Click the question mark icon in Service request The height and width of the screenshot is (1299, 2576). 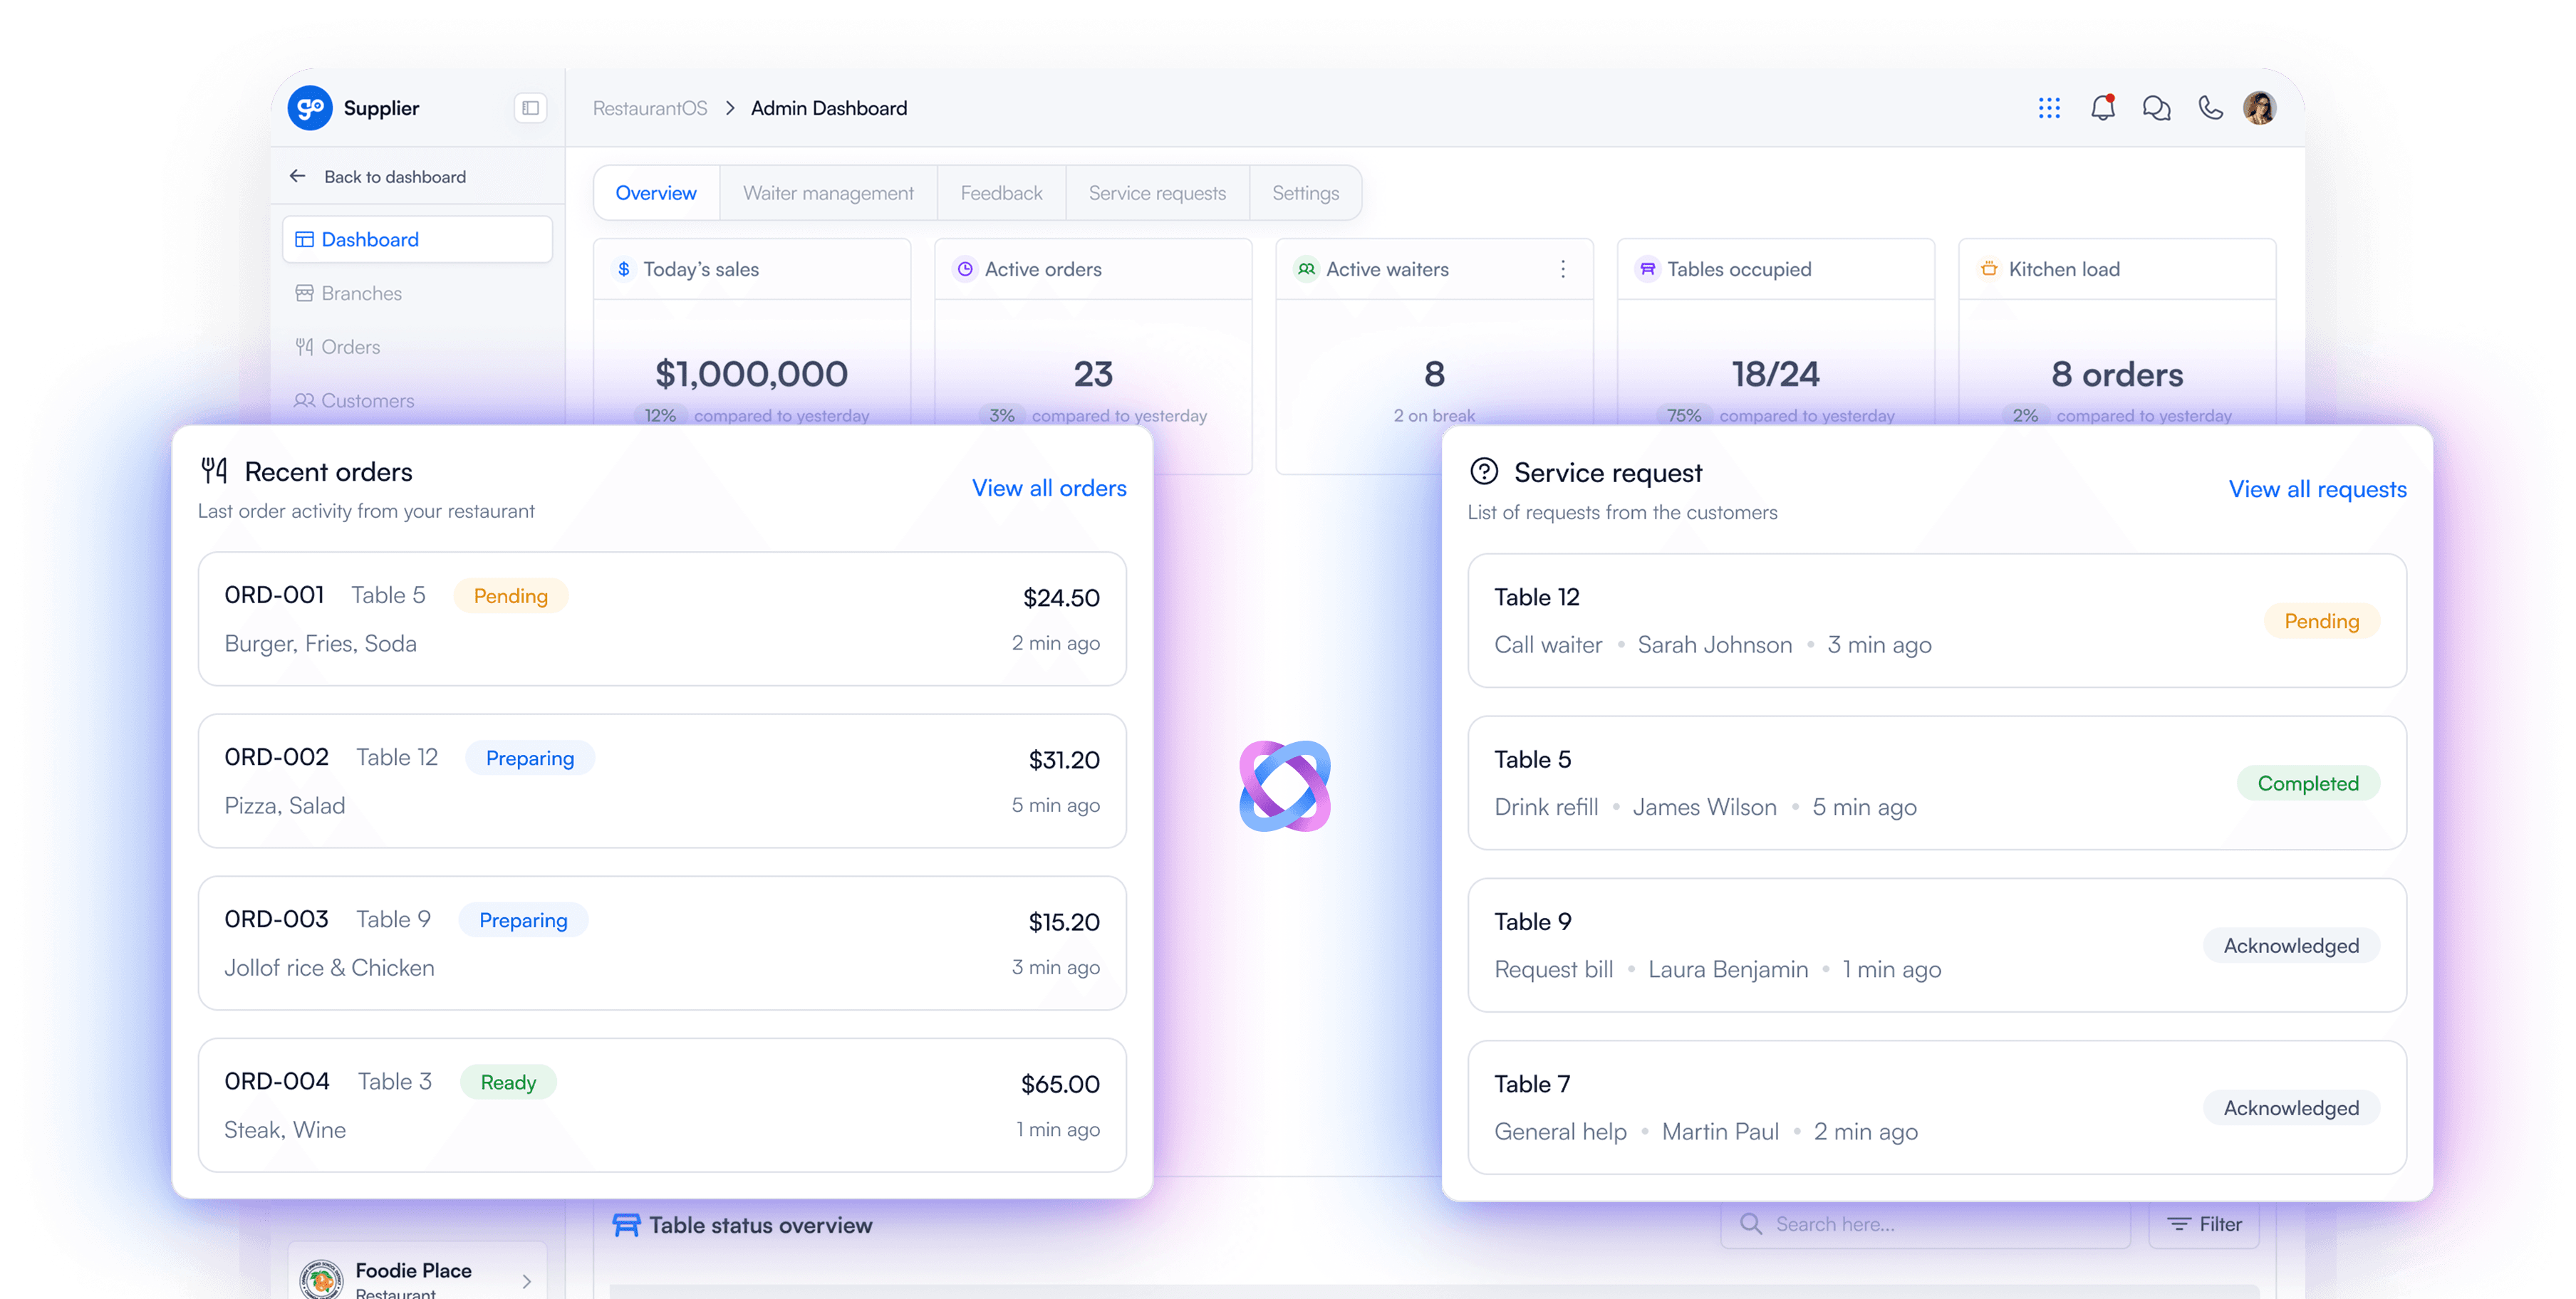tap(1483, 471)
